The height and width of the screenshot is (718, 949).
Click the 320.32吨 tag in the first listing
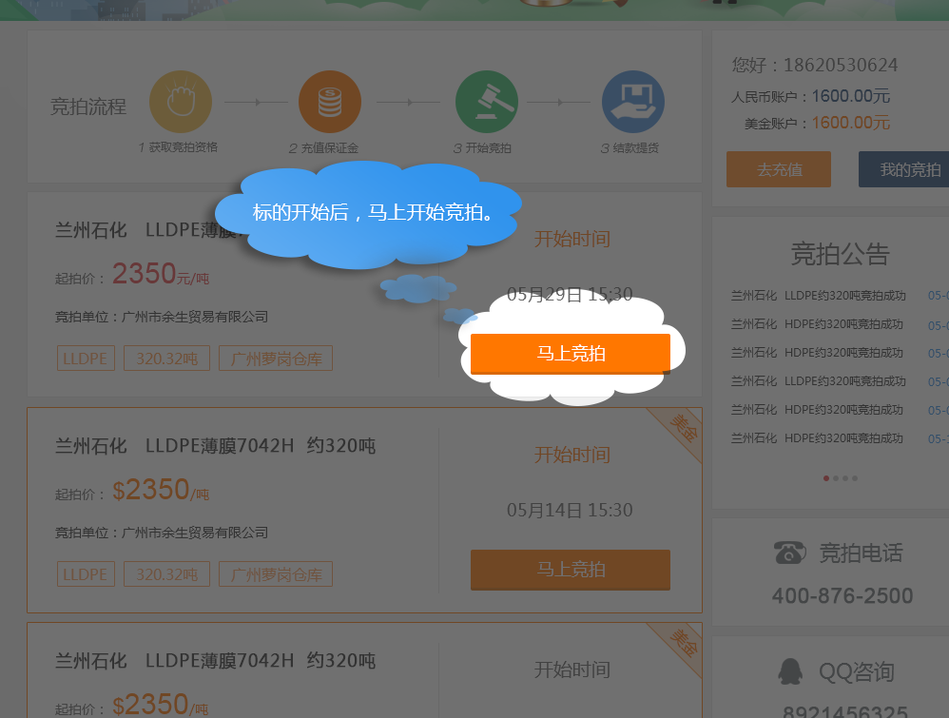[167, 359]
